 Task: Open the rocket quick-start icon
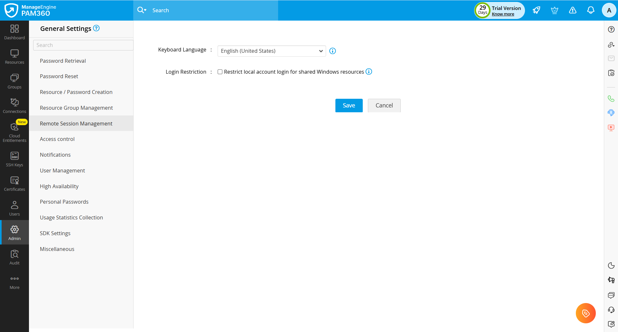tap(536, 10)
